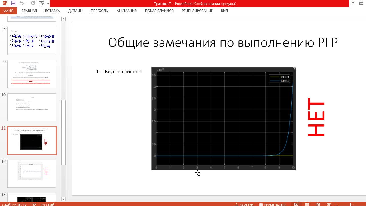Image resolution: width=366 pixels, height=206 pixels.
Task: Select slide 13 thumbnail
Action: [x=32, y=197]
